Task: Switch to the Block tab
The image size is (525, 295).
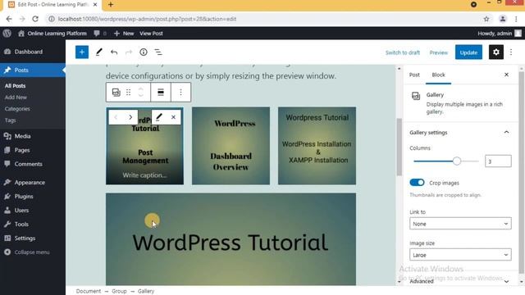Action: pos(438,75)
